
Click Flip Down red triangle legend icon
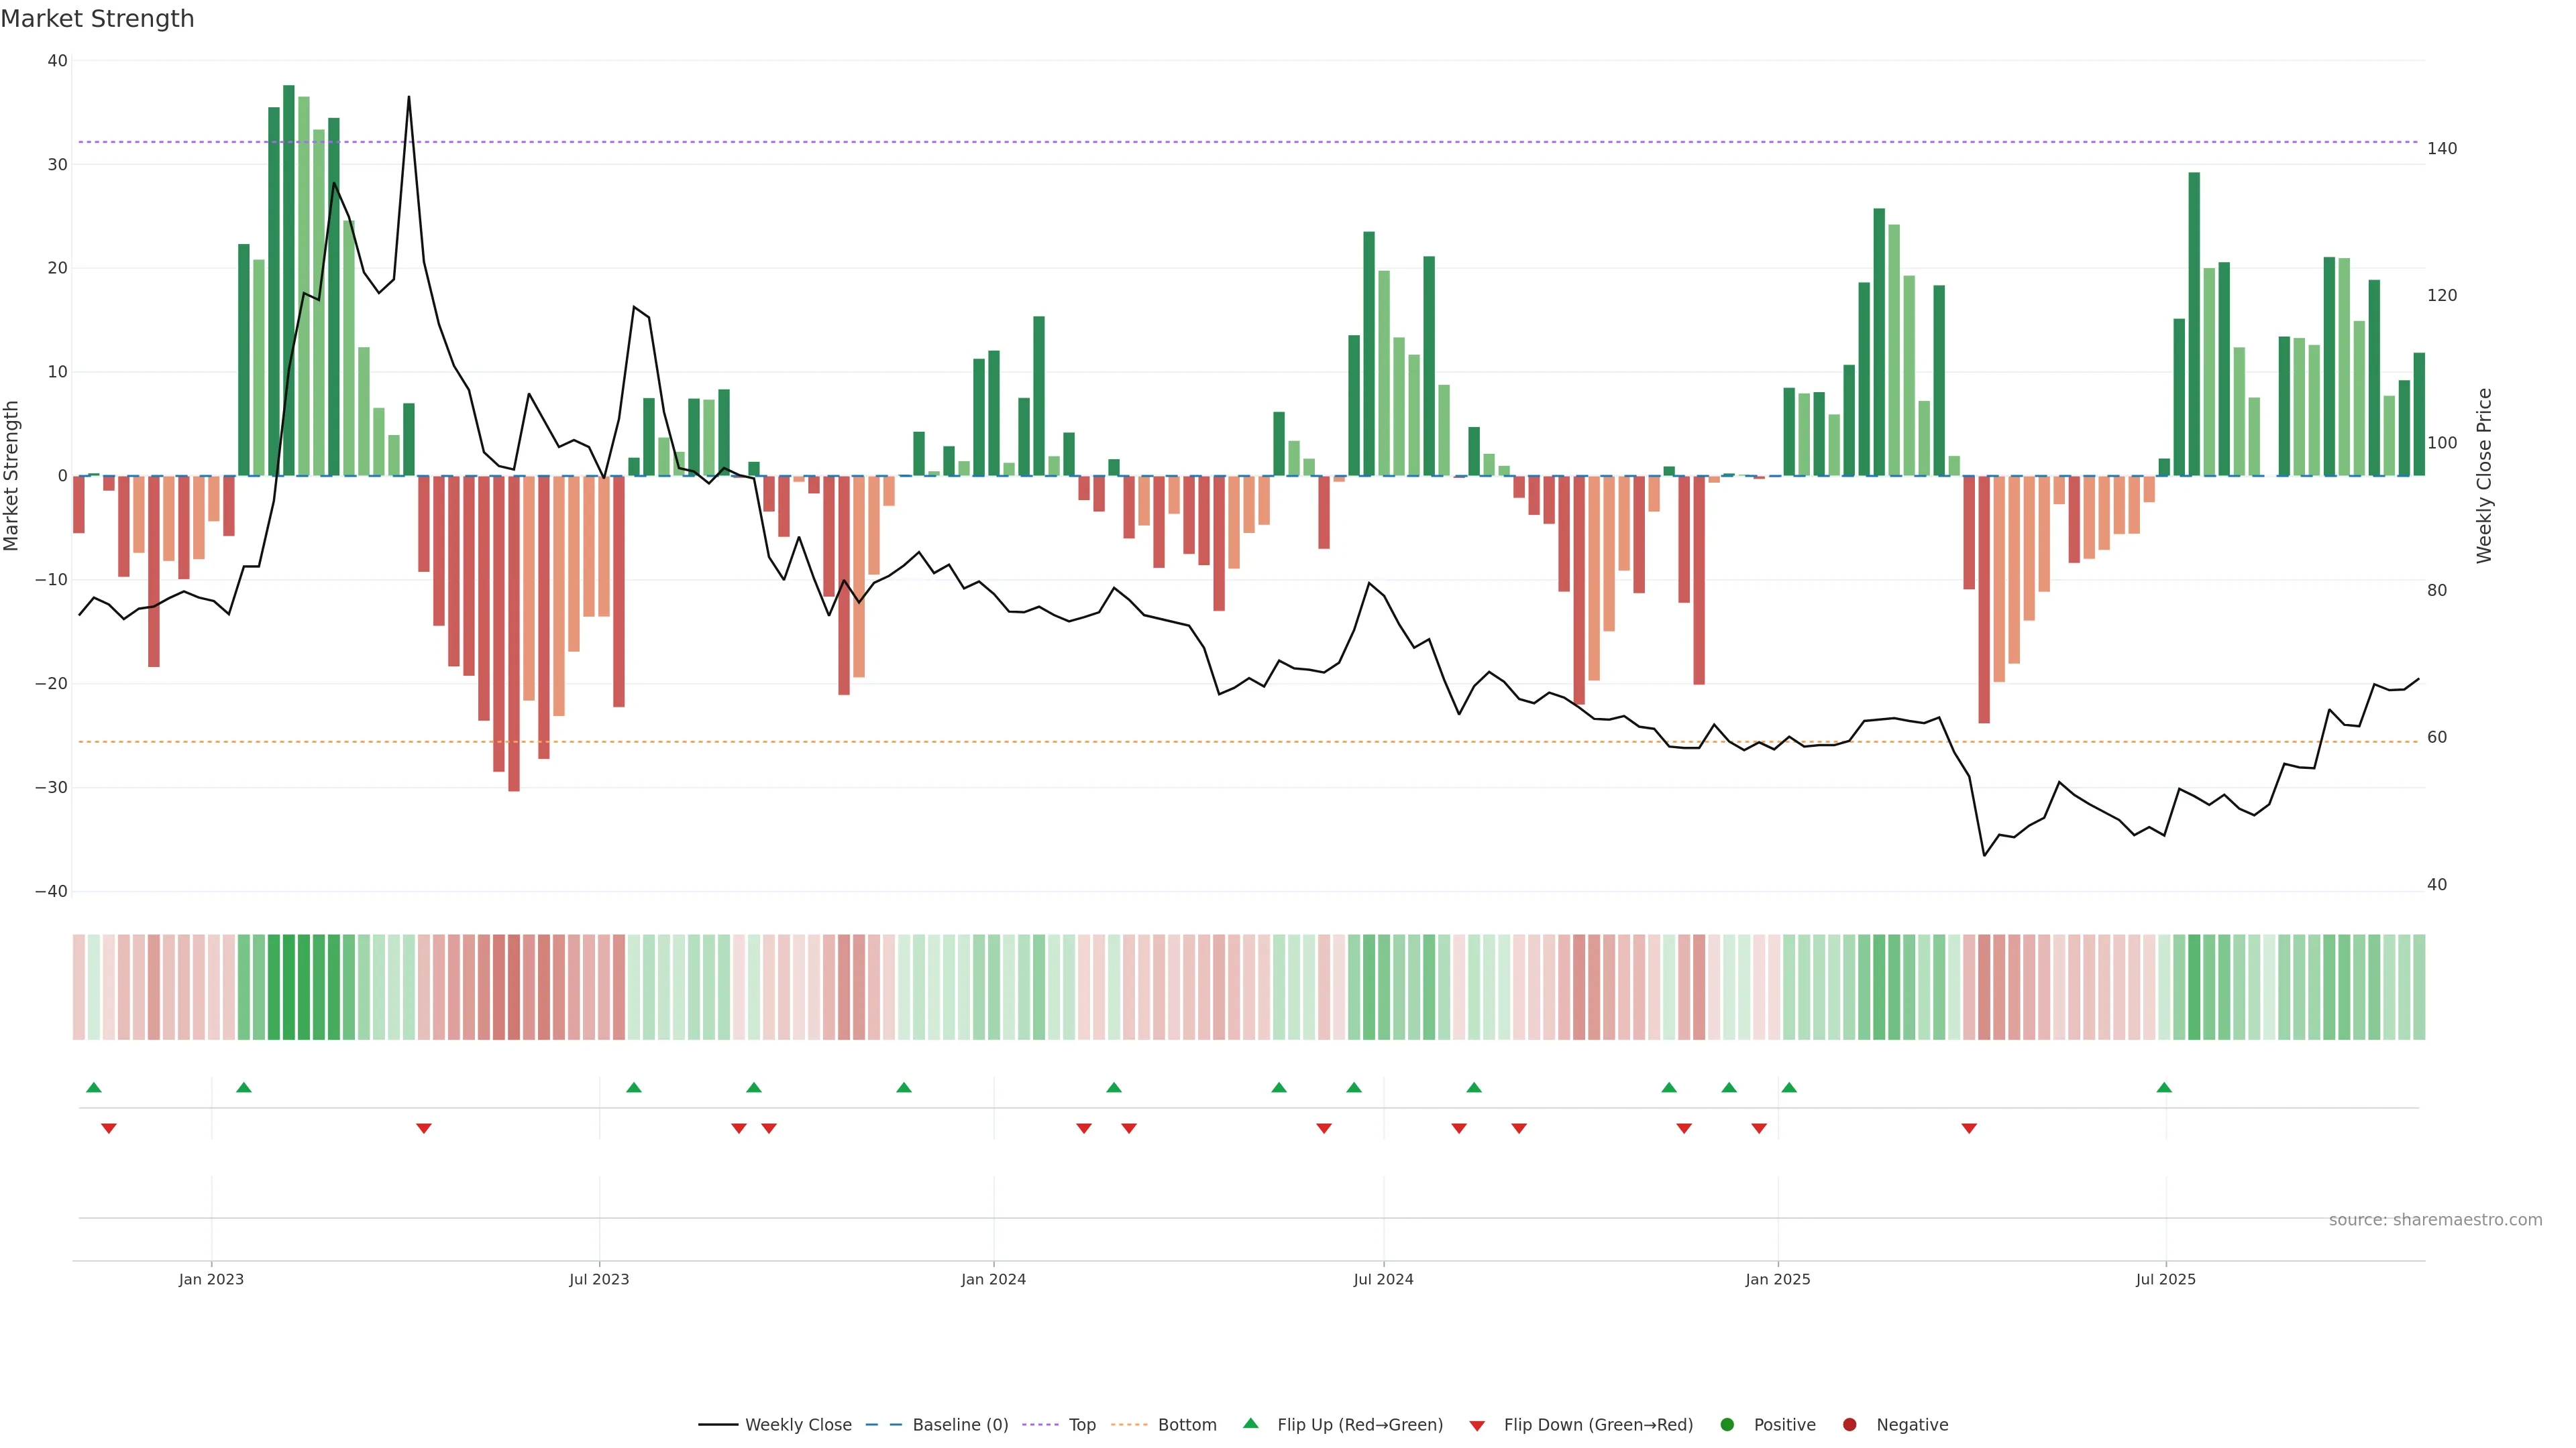[1477, 1426]
